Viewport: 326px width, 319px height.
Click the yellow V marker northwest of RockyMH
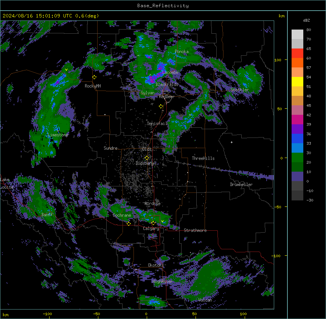pyautogui.click(x=66, y=70)
